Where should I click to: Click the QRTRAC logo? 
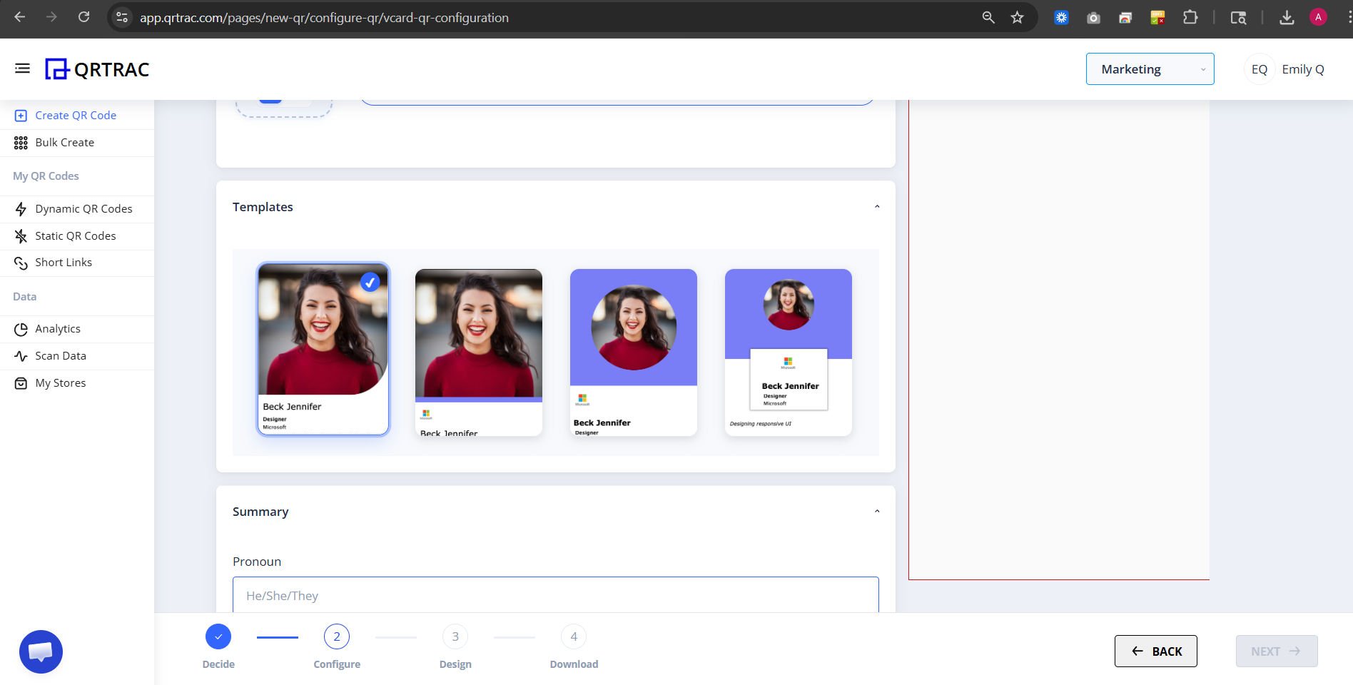point(97,68)
